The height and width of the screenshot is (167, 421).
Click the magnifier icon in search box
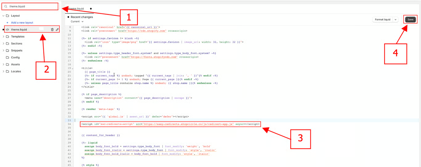[6, 6]
